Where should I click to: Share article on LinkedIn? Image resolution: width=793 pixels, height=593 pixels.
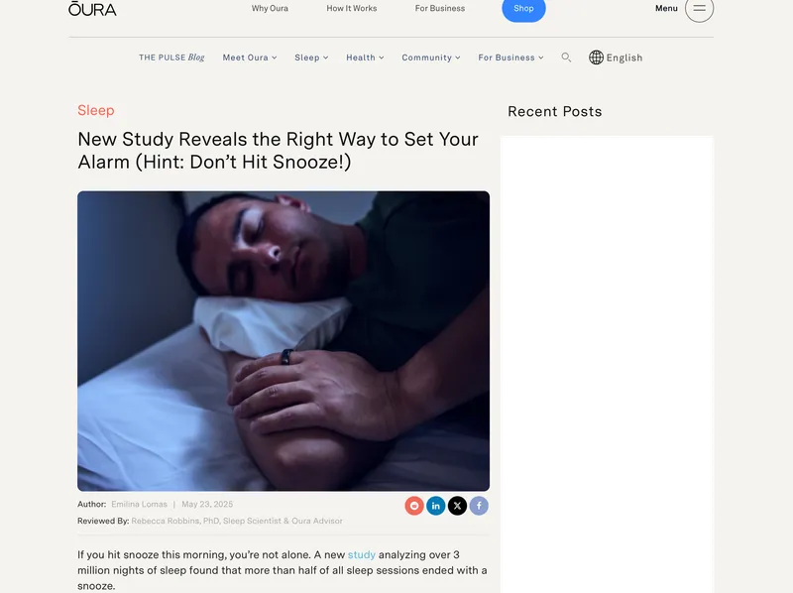coord(435,506)
